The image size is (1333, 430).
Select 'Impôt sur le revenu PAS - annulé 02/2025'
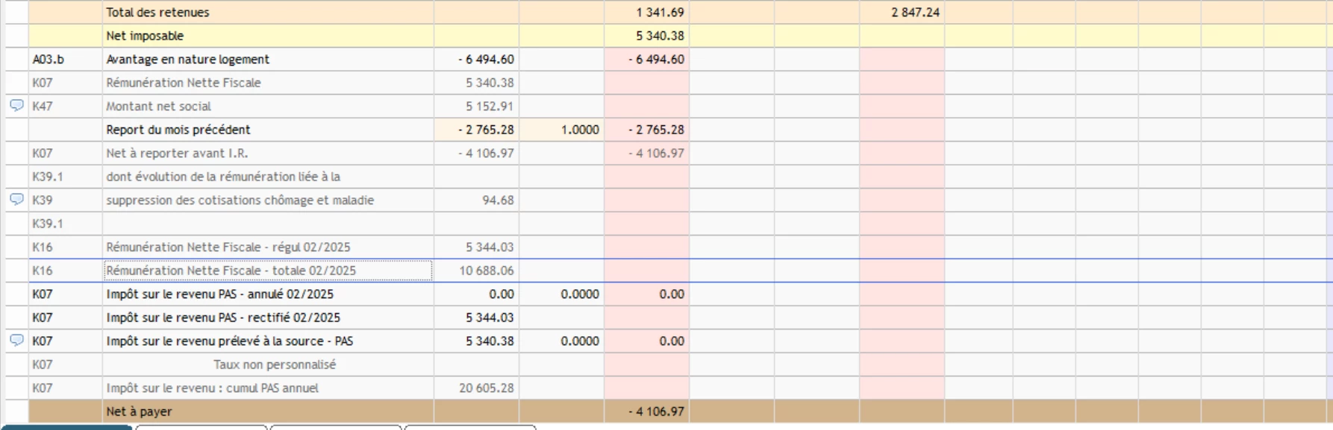pos(220,294)
